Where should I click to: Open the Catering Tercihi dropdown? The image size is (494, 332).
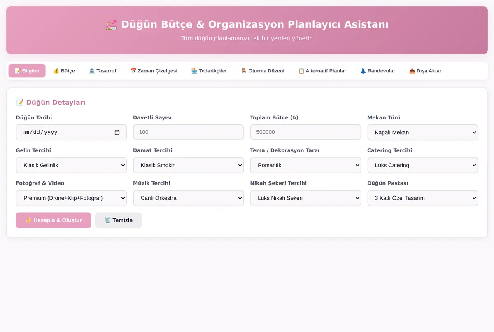(423, 165)
